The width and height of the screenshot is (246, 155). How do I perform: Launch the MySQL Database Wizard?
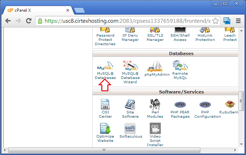(130, 67)
